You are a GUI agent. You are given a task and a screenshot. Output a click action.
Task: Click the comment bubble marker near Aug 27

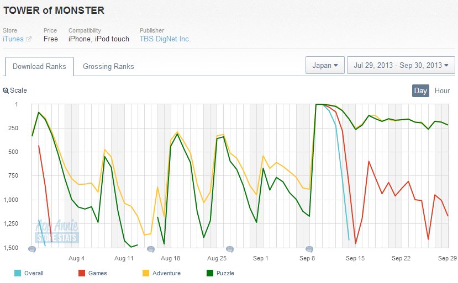tap(230, 249)
